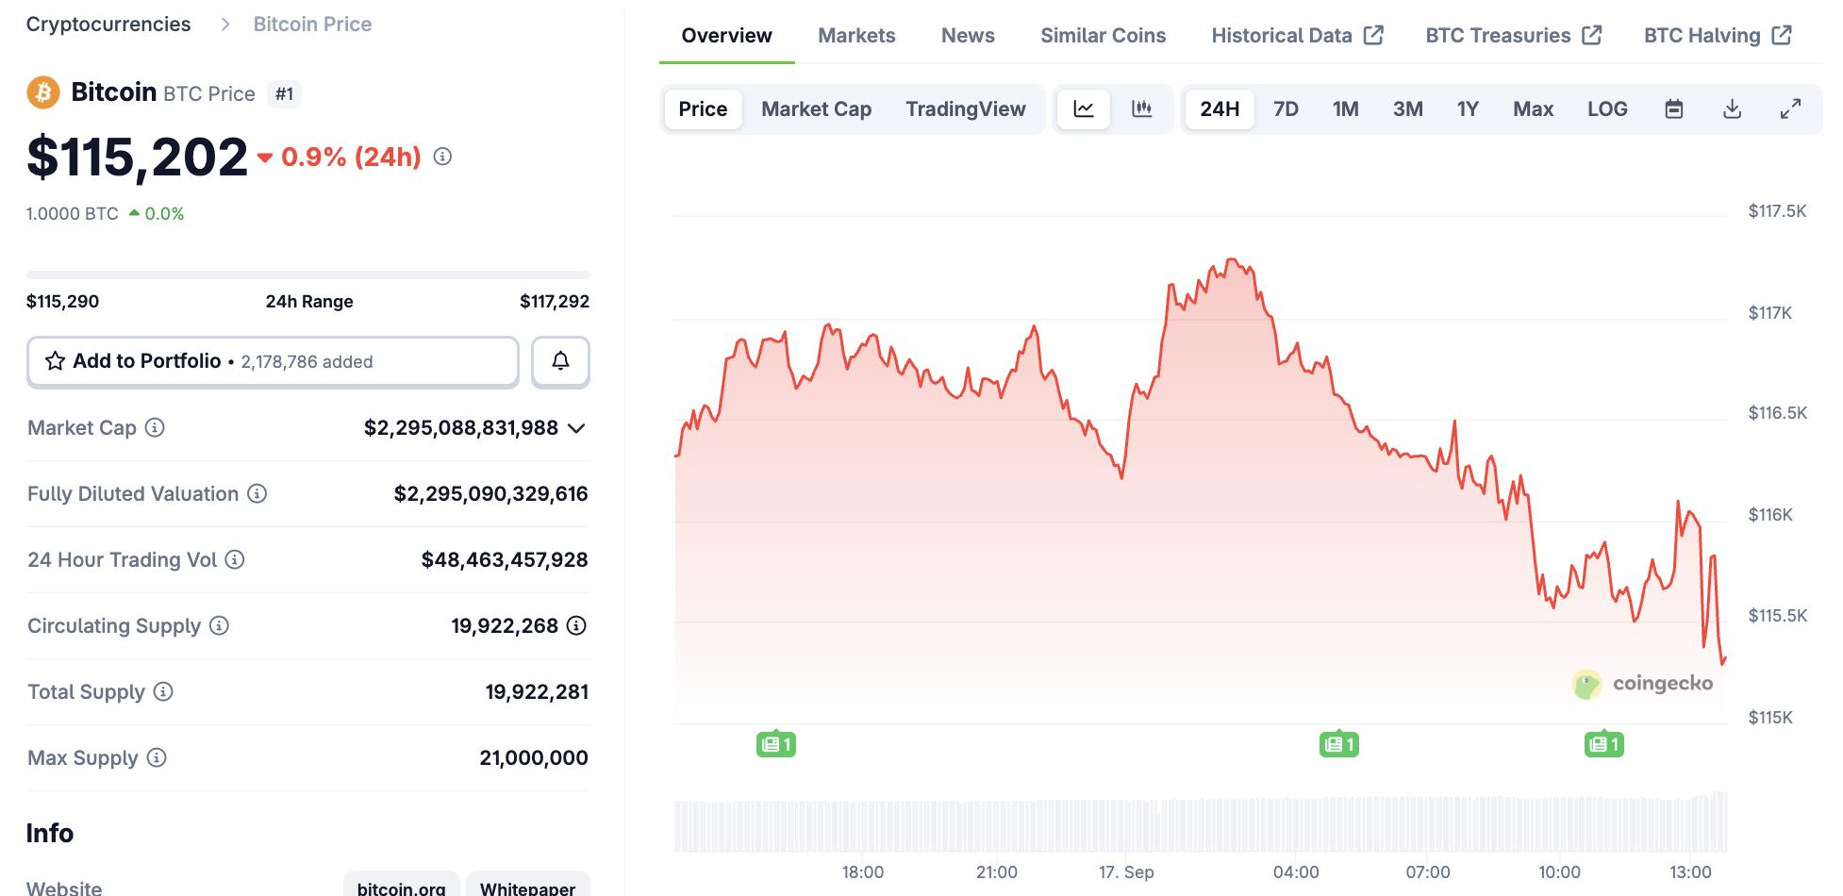
Task: Click Circulating Supply label info icon
Action: click(219, 625)
